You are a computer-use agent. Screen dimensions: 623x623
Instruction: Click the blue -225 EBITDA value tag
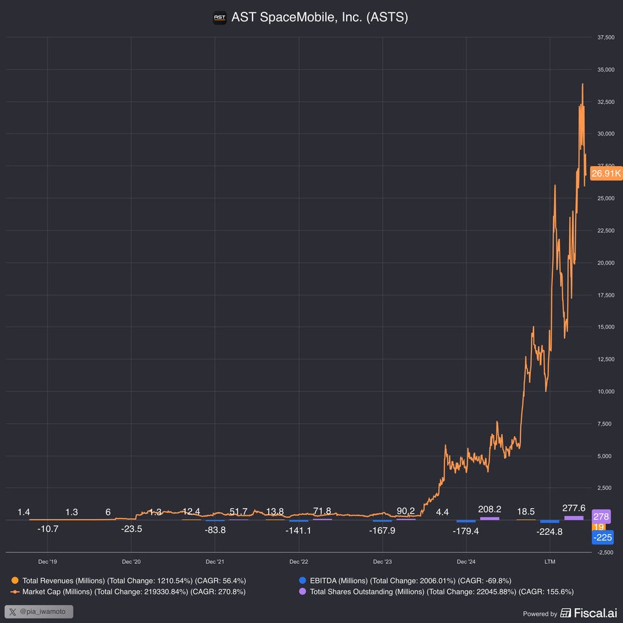(602, 537)
